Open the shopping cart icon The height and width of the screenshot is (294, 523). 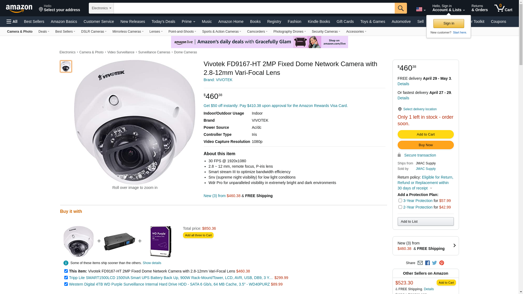point(503,8)
